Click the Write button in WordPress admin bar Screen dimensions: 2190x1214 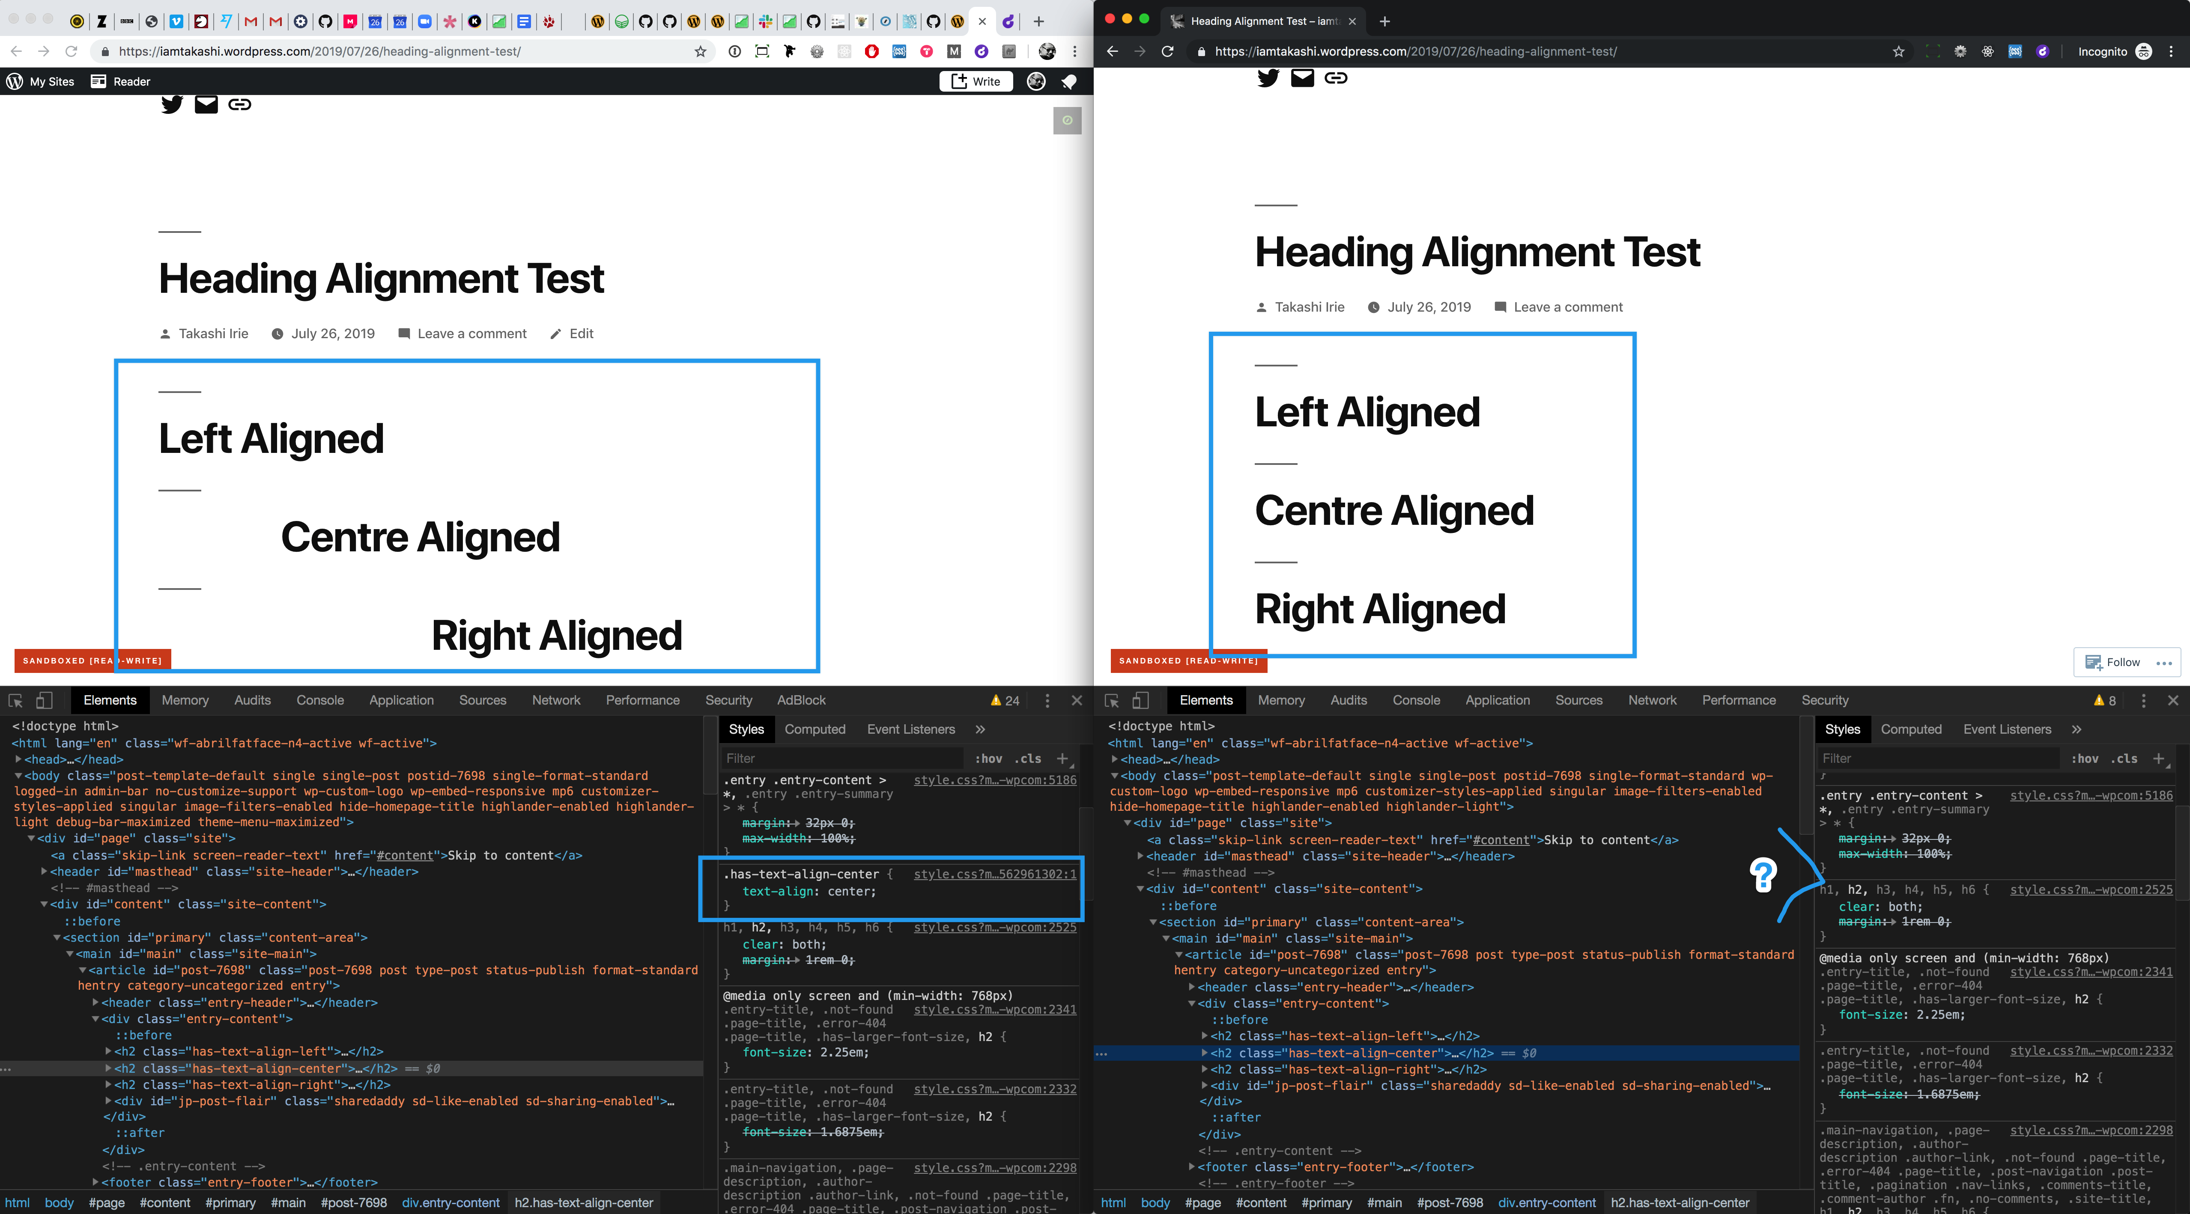(975, 82)
